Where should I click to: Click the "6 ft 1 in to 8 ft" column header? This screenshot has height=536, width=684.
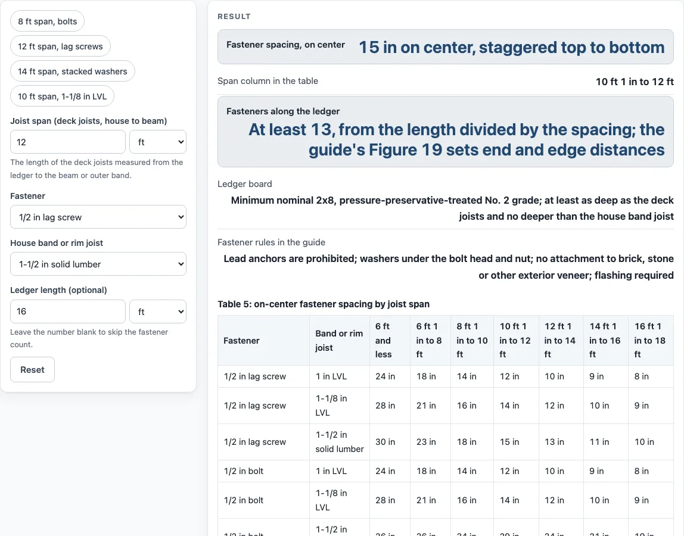(430, 340)
